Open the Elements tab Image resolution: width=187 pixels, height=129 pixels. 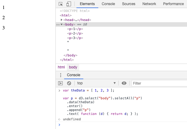pyautogui.click(x=87, y=4)
